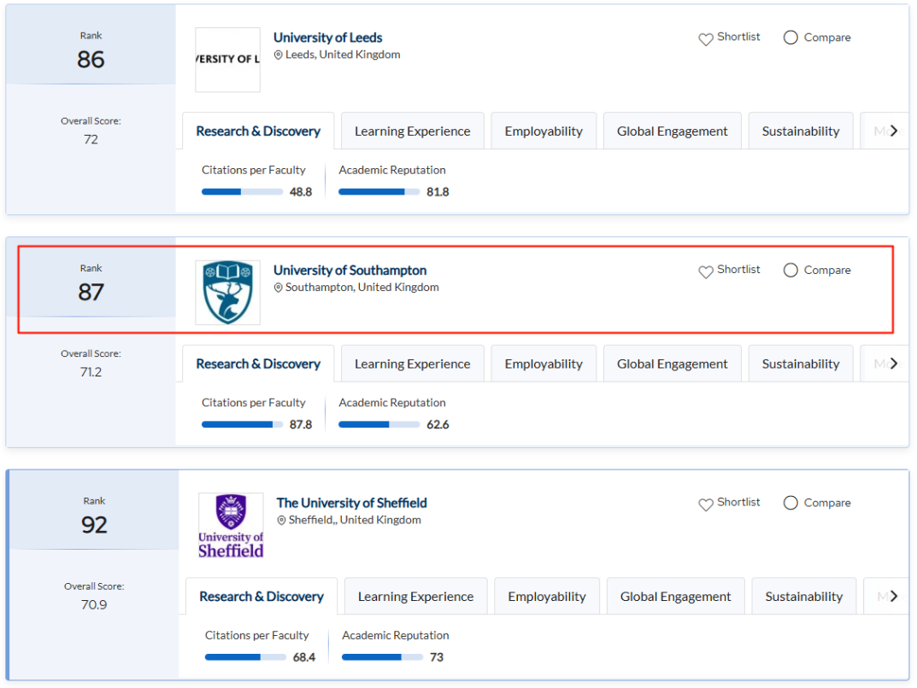Open the University of Southampton crest logo

[227, 292]
